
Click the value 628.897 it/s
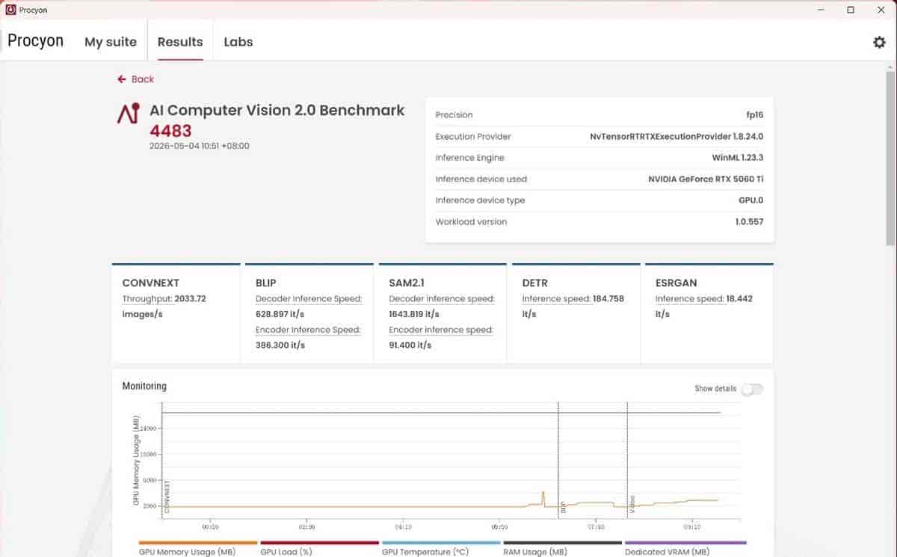coord(280,314)
